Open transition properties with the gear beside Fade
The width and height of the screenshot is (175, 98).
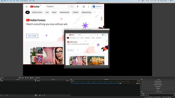click(x=174, y=94)
